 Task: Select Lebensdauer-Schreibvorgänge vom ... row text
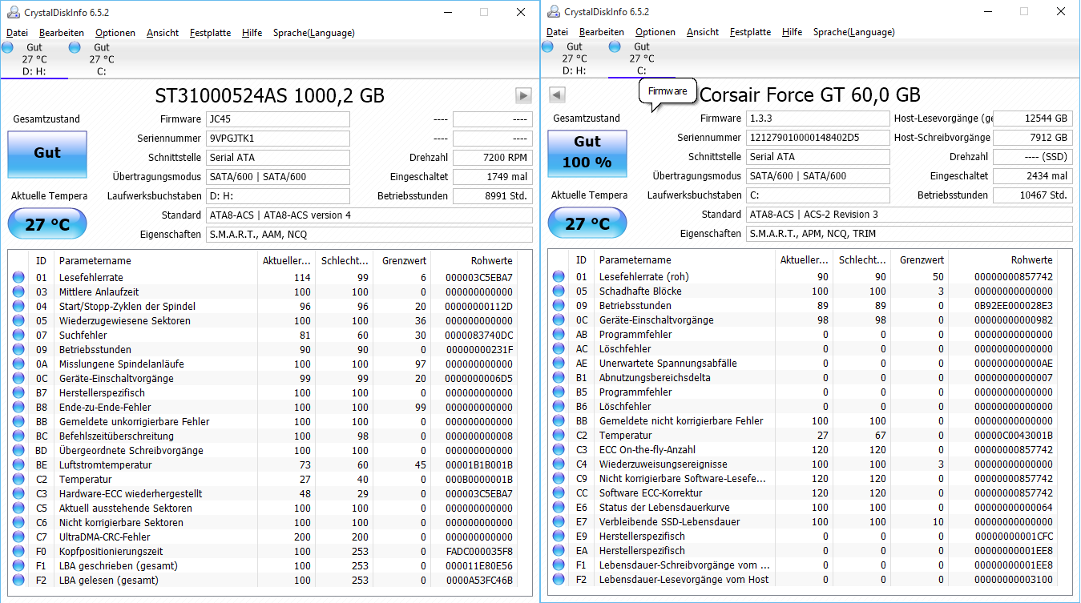[684, 565]
